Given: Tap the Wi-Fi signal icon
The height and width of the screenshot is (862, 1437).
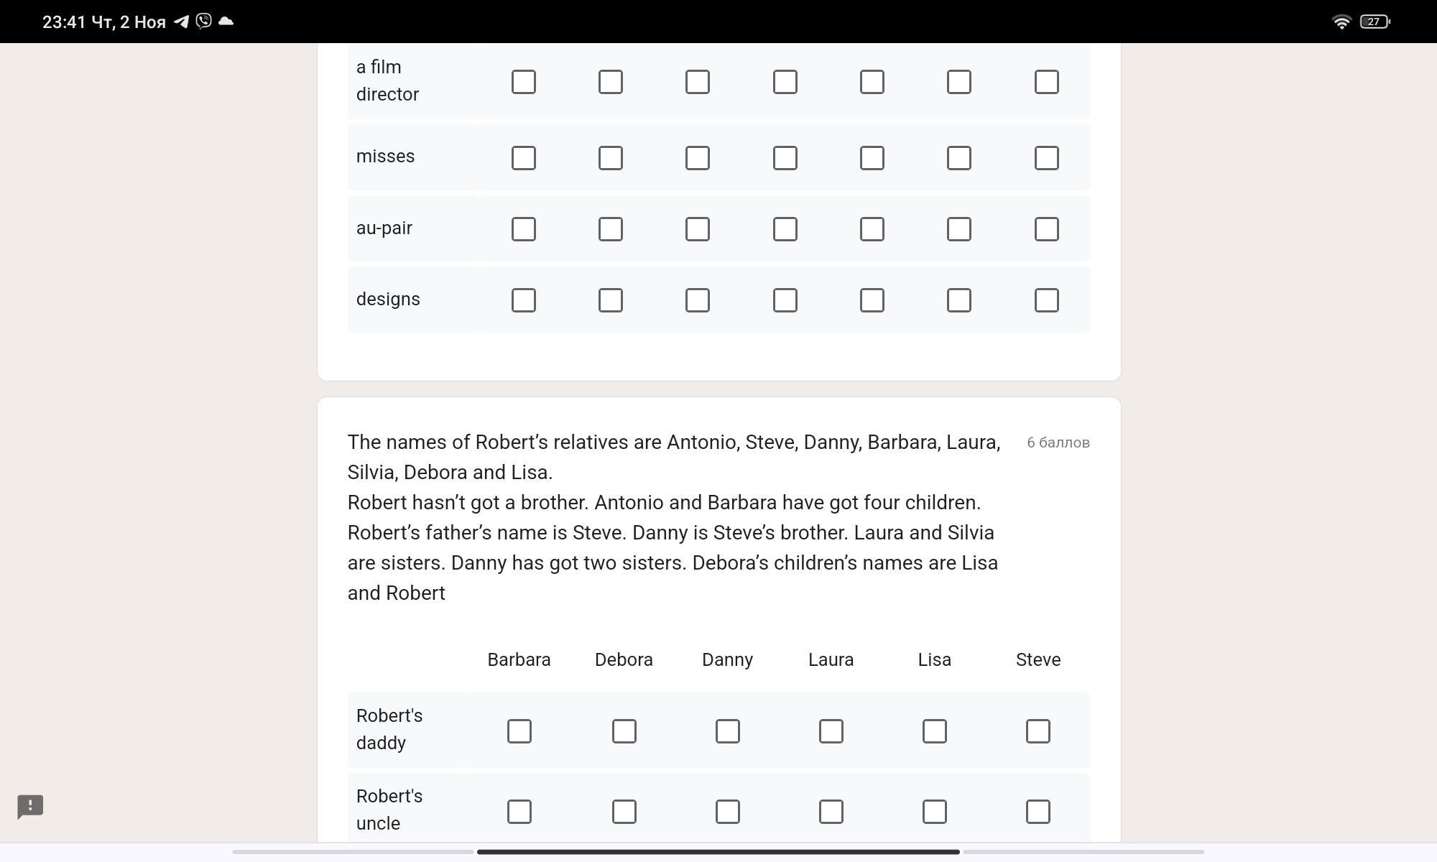Looking at the screenshot, I should [x=1341, y=22].
